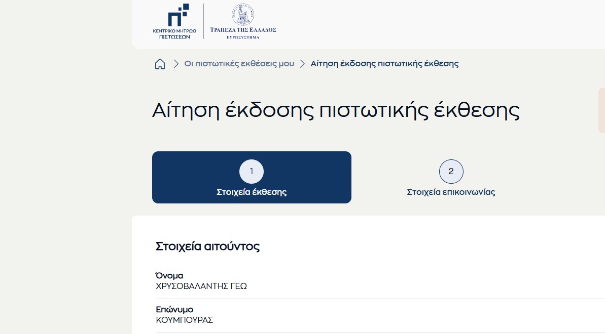This screenshot has height=334, width=605.
Task: Click the ΚΕΝΤΡΙΚΟ ΜΗΤΡΩΟ ΠΙΣΤΩΣΕΩΝ logo text
Action: [x=174, y=34]
